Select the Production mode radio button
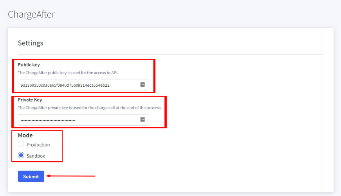 click(x=21, y=144)
